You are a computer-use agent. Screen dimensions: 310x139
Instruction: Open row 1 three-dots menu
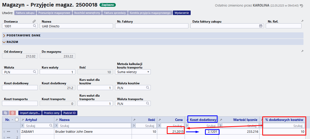point(9,132)
